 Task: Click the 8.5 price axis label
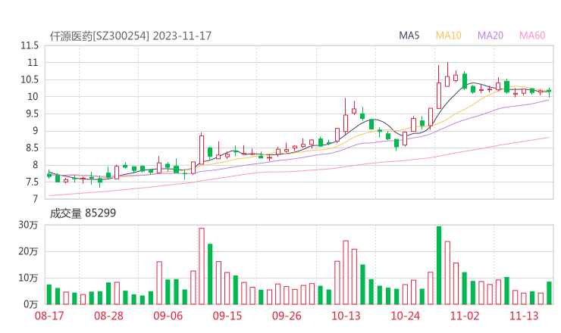point(32,148)
